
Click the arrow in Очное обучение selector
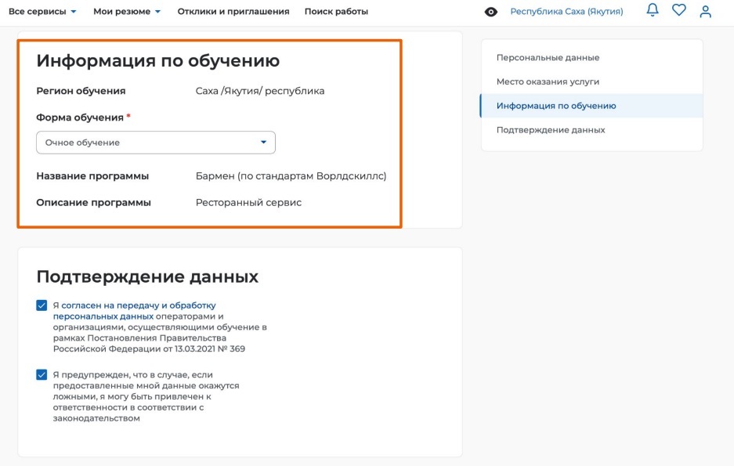263,143
